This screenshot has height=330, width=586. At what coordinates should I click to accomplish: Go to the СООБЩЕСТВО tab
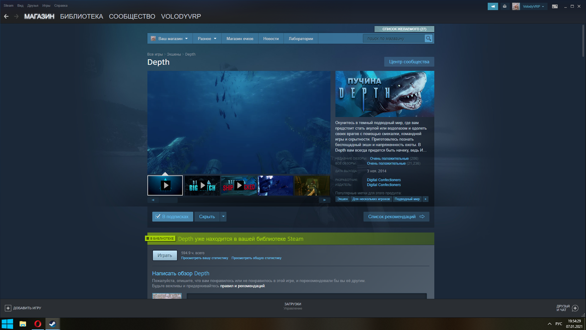[132, 16]
